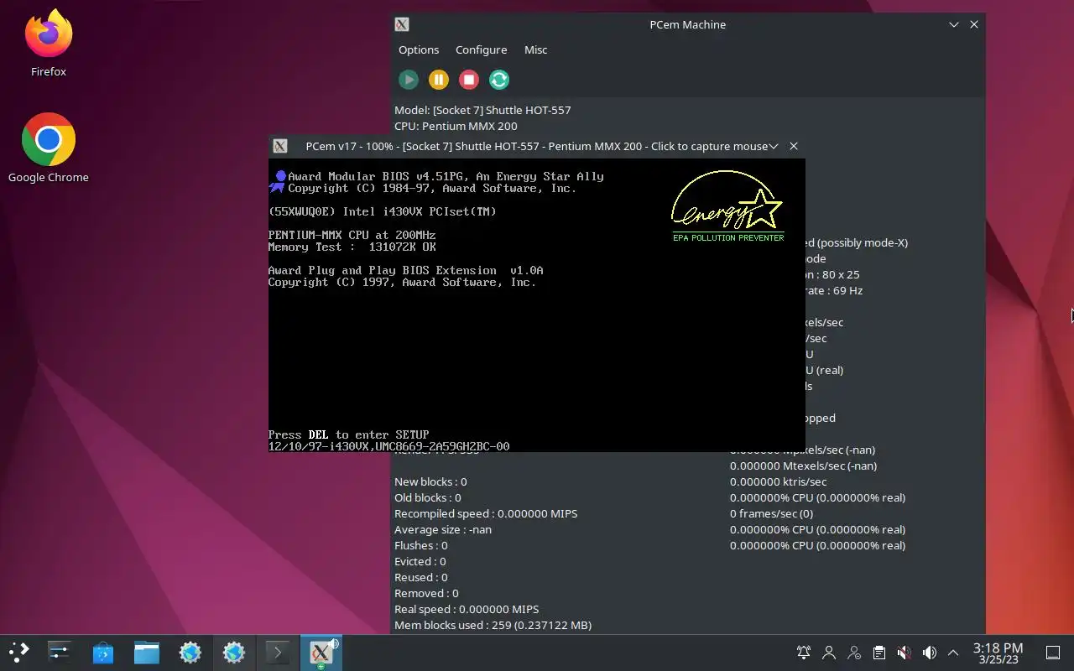The image size is (1074, 671).
Task: Click 'Recompiled speed : 0.000000 MIPS' text
Action: [486, 513]
